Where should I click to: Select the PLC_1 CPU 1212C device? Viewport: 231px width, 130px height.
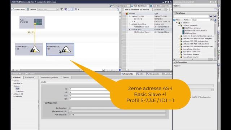(32, 22)
